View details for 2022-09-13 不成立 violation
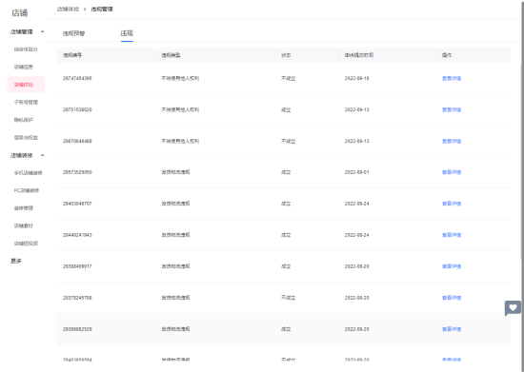 coord(452,141)
